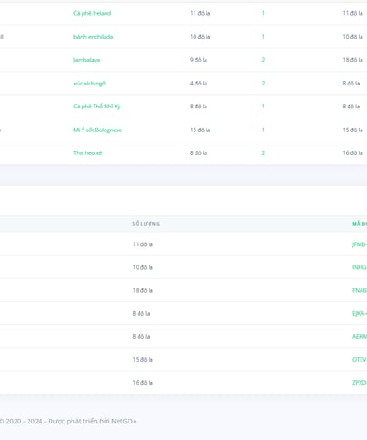Open order code starting with EJKA
The image size is (367, 440).
coord(360,313)
